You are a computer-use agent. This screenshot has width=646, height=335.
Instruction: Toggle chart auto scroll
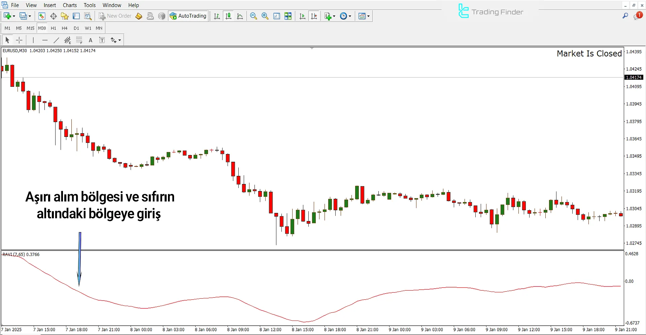302,16
